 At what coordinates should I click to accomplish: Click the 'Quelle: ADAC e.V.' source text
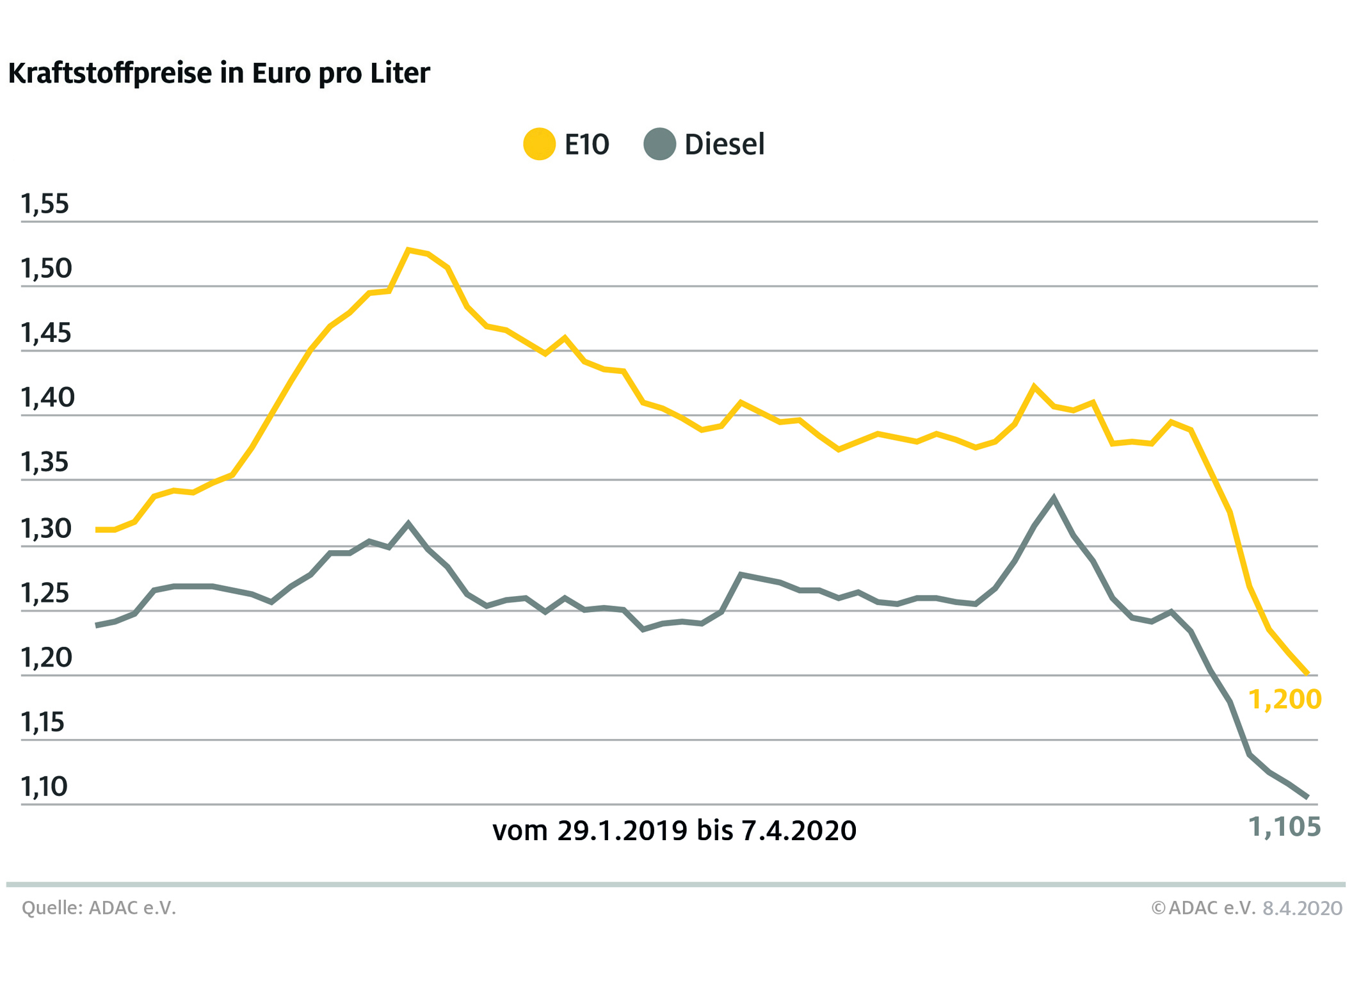(x=99, y=908)
